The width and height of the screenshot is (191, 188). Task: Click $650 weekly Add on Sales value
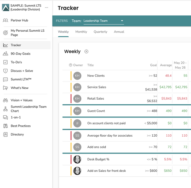point(183,171)
